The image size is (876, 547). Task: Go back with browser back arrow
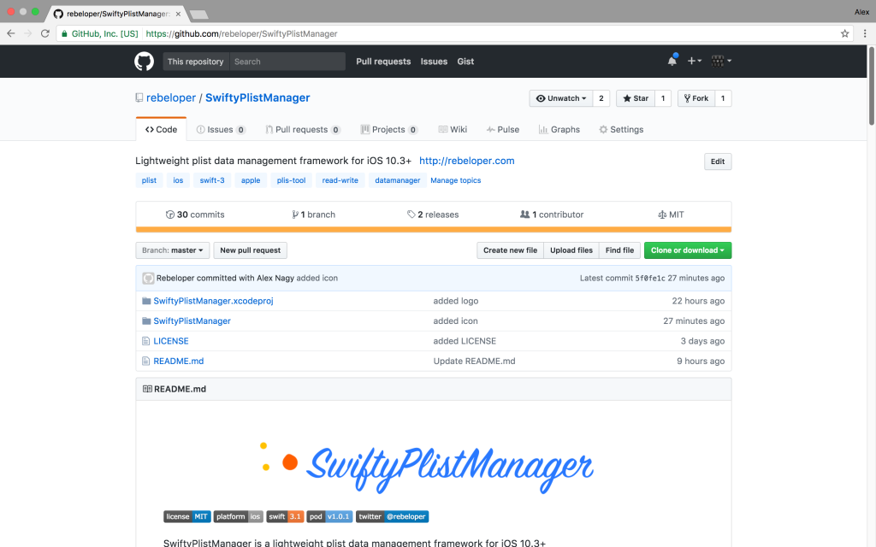10,33
